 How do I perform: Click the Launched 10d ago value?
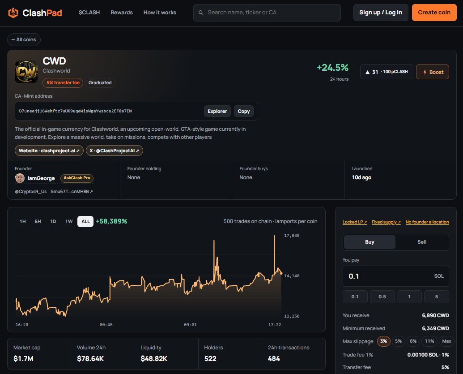click(361, 177)
